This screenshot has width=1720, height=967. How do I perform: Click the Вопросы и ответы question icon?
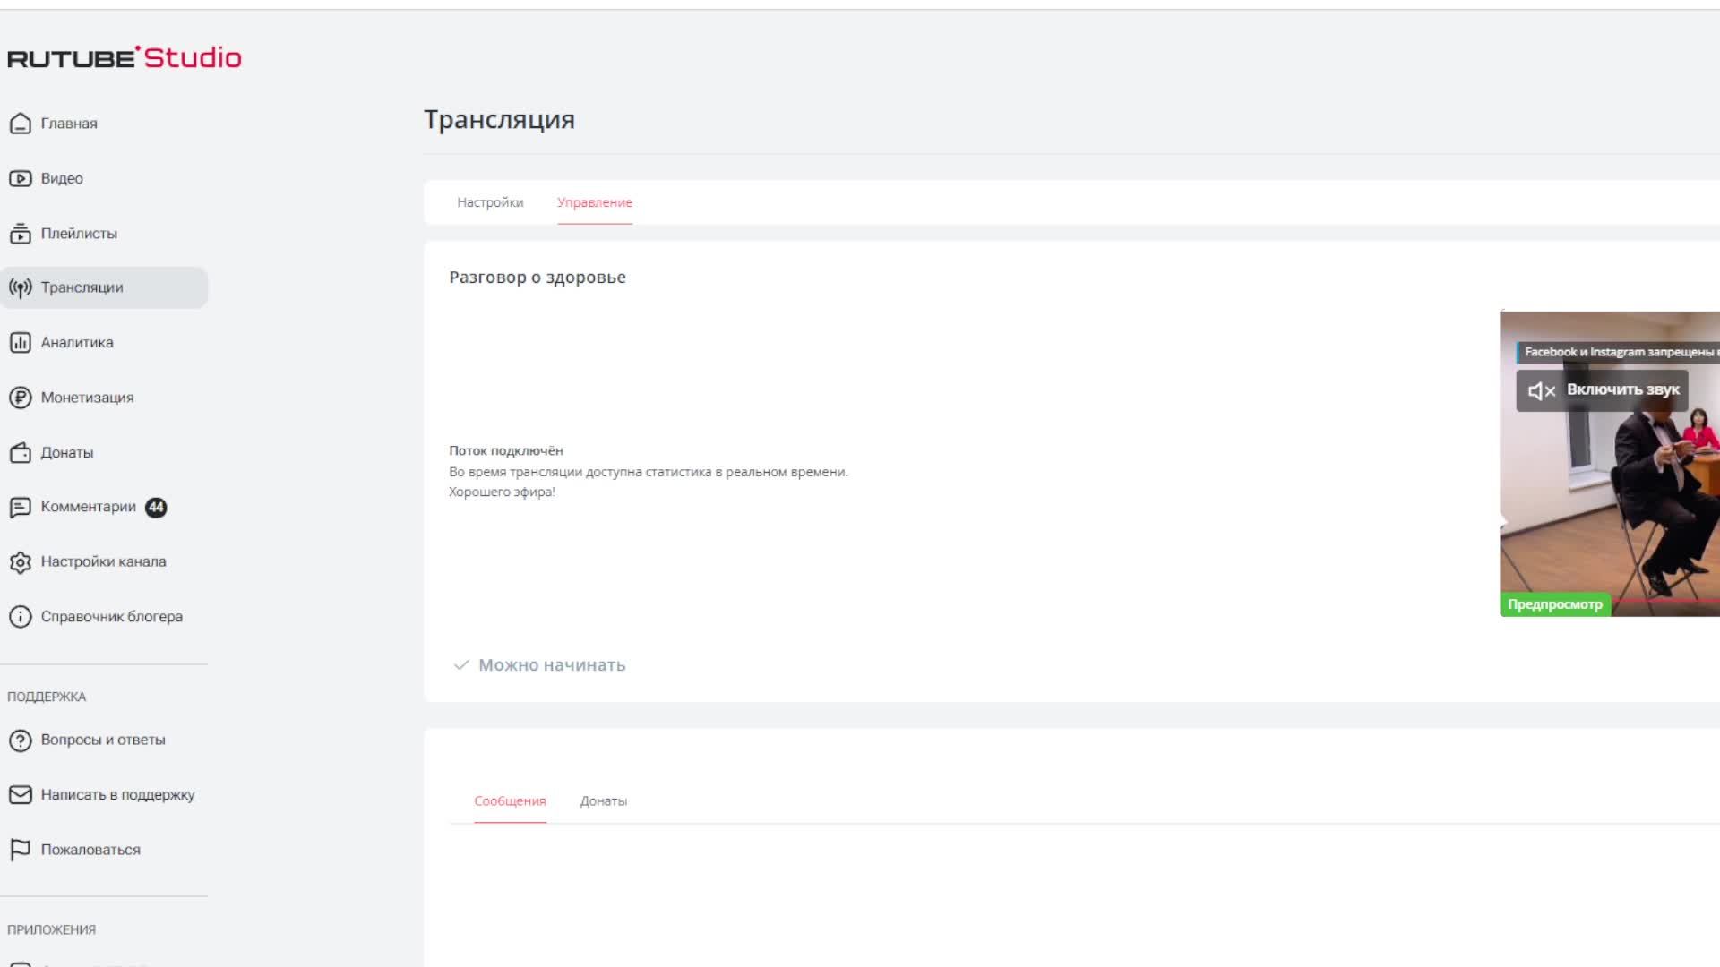(x=21, y=740)
